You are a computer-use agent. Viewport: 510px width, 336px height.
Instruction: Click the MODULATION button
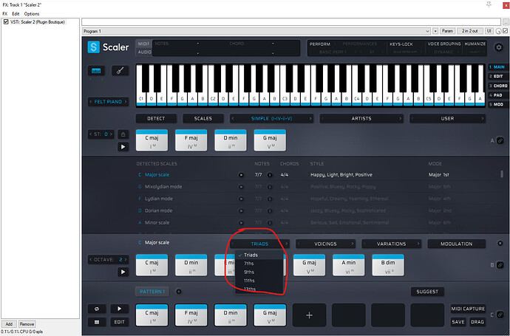tap(456, 244)
